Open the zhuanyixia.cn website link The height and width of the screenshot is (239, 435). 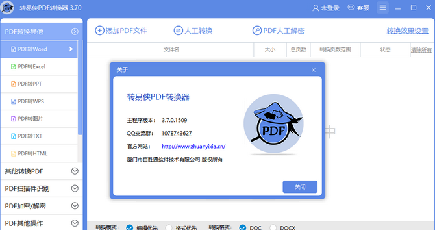tap(193, 147)
